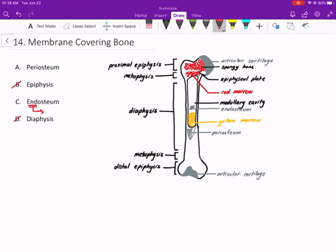336x252 pixels.
Task: Pick the gray pencil
Action: click(206, 24)
